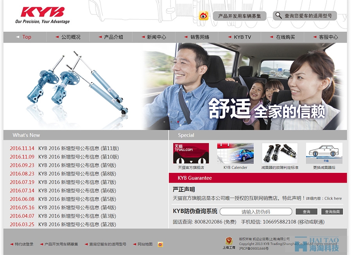The height and width of the screenshot is (255, 352).
Task: Click the 查询 button
Action: [x=306, y=212]
